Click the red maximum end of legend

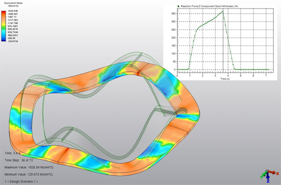(4, 12)
